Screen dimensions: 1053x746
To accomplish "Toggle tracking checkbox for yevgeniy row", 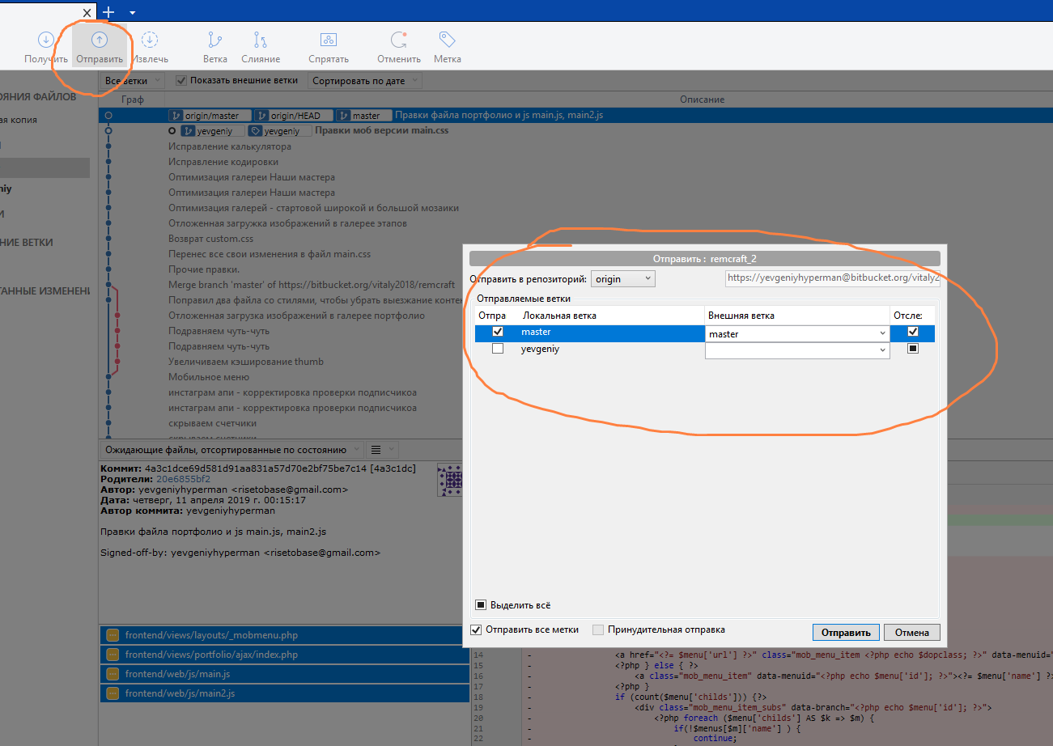I will (x=913, y=349).
